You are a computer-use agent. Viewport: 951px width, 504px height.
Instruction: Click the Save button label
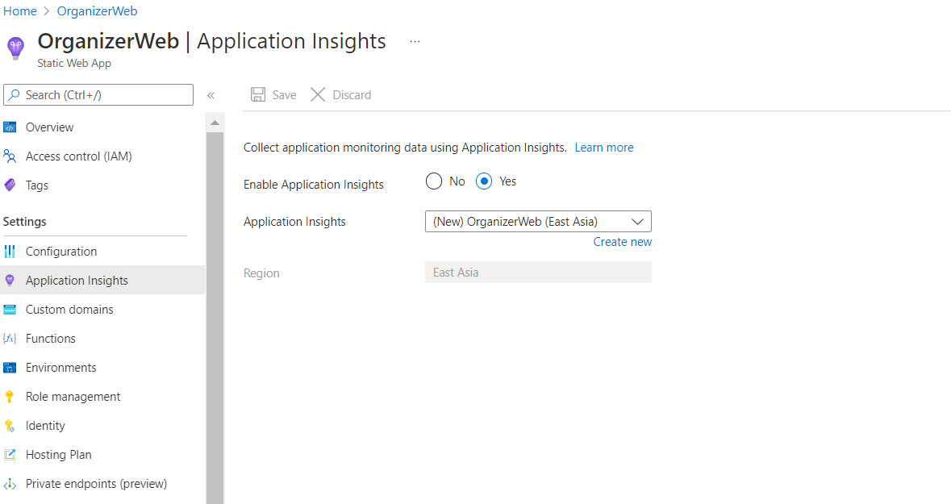(x=284, y=95)
